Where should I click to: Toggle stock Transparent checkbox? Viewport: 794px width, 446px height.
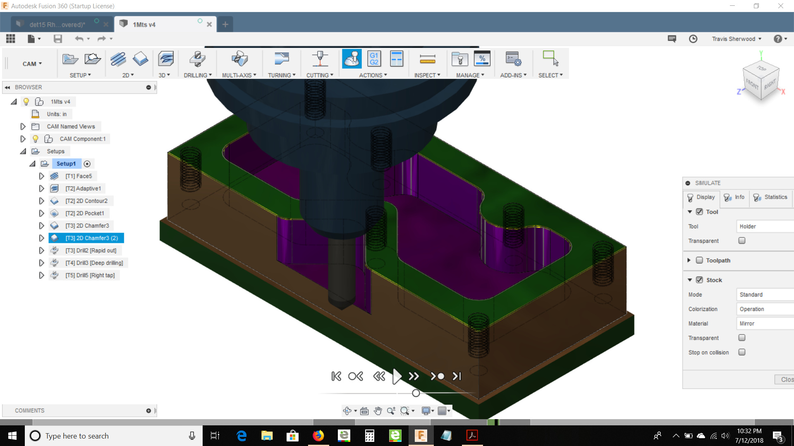[742, 338]
